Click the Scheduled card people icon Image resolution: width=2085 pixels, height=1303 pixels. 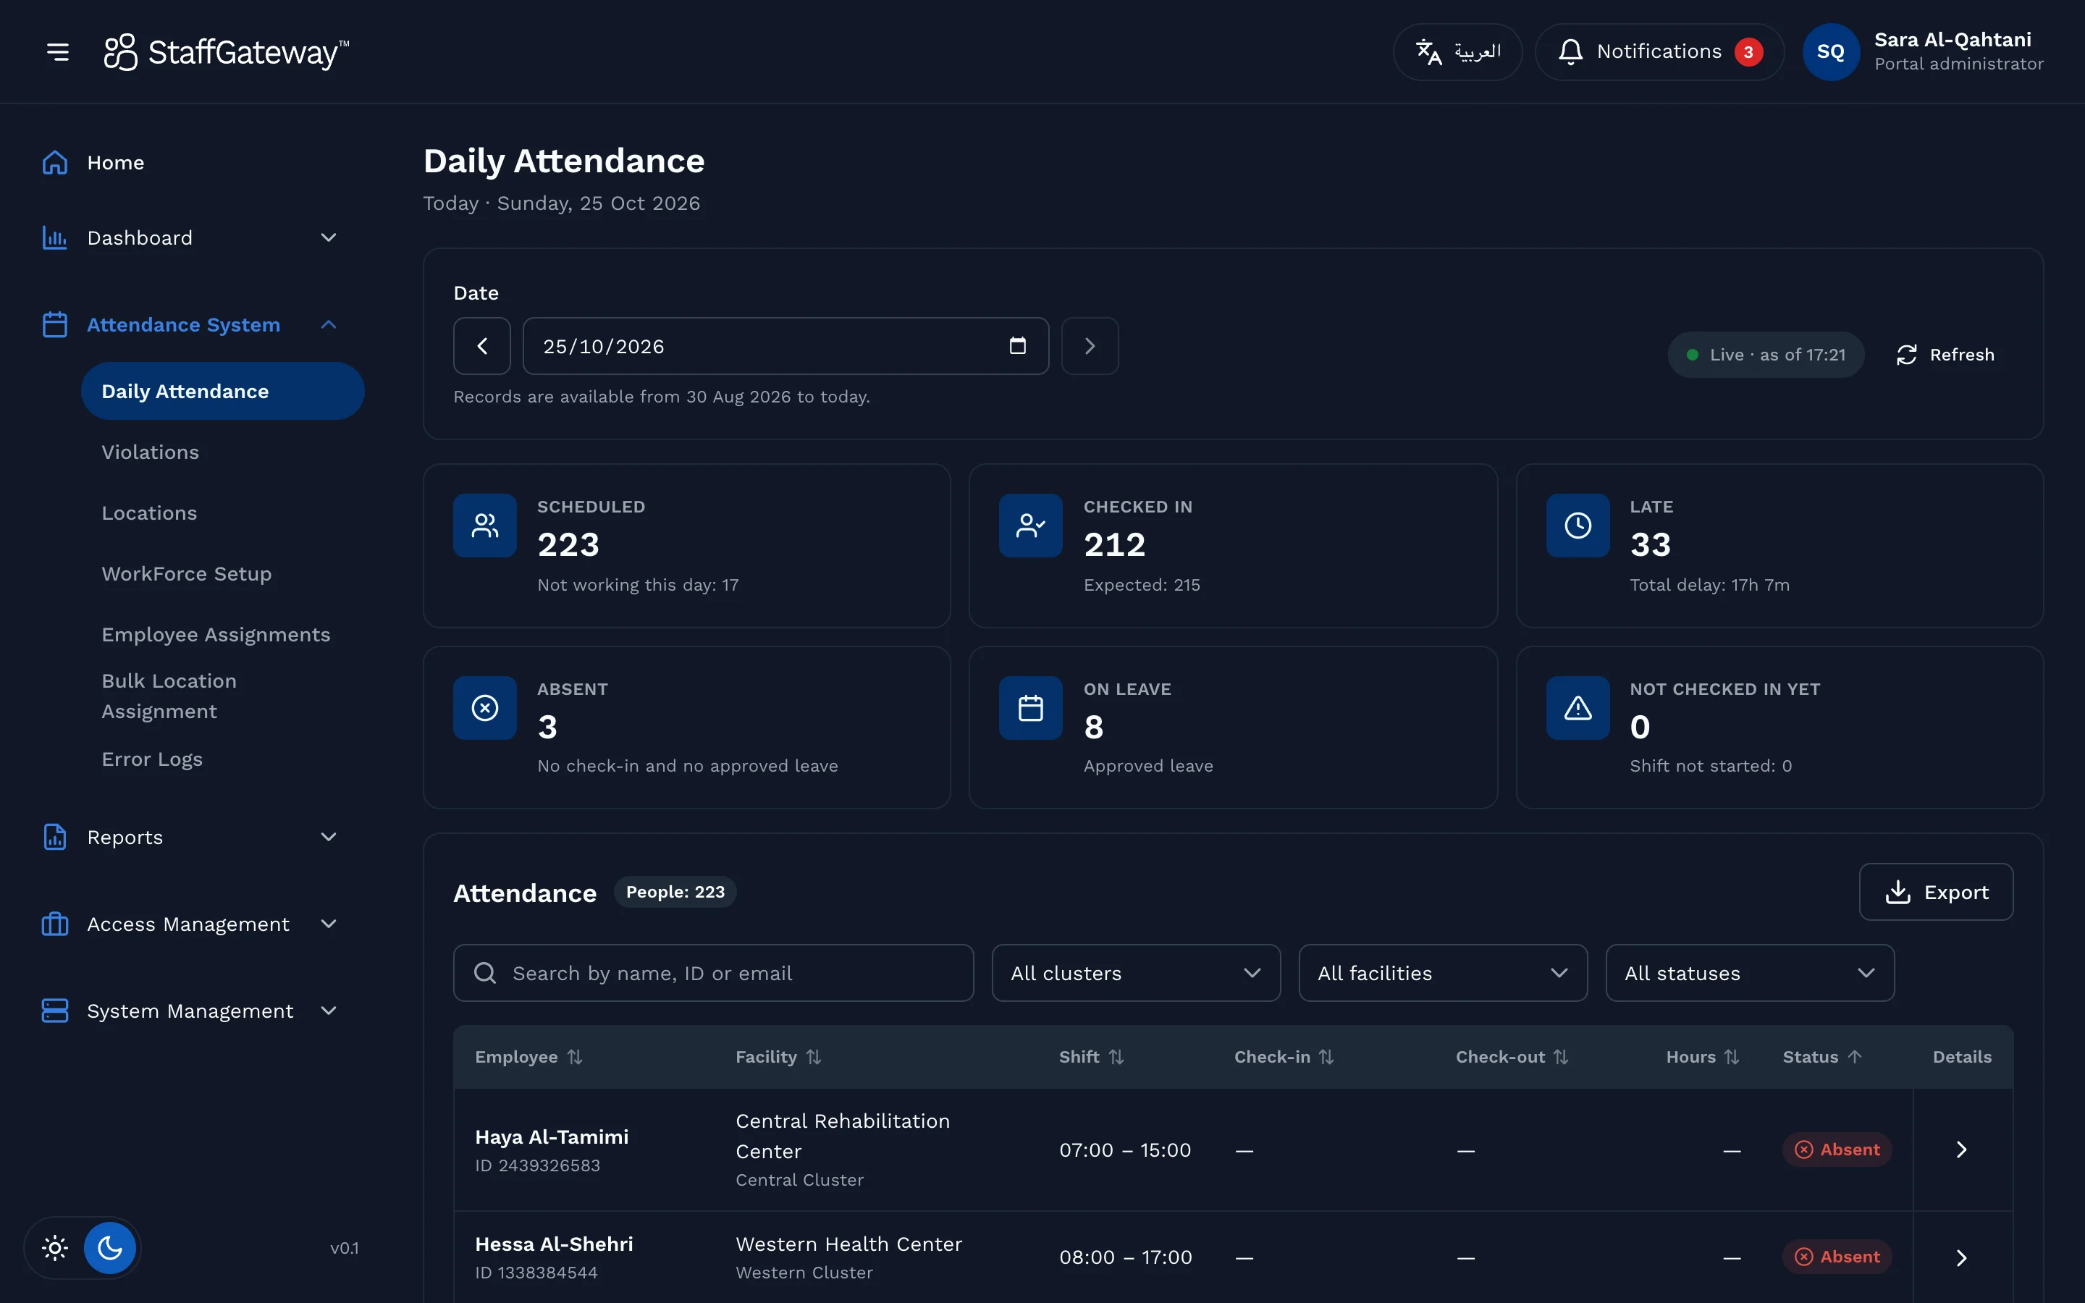click(x=485, y=526)
